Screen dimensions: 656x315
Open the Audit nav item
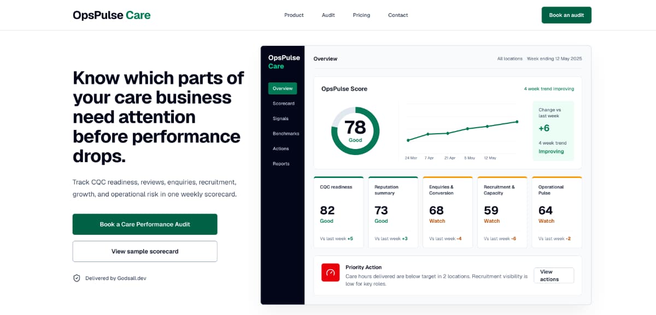[x=328, y=15]
